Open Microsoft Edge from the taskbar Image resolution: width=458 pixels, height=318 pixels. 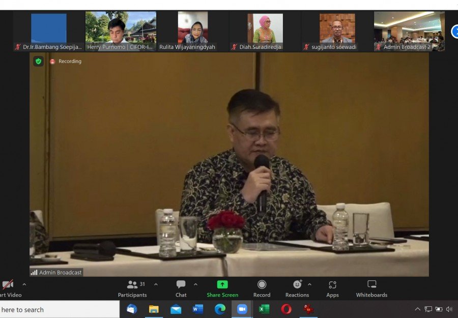(x=220, y=309)
